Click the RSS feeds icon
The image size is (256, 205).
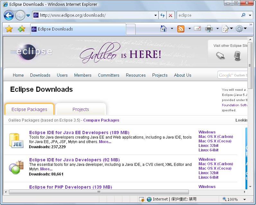[x=181, y=29]
